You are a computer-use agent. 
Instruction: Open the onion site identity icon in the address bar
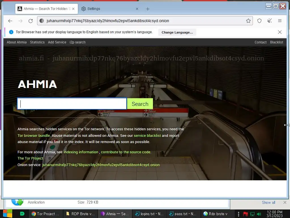pyautogui.click(x=42, y=21)
